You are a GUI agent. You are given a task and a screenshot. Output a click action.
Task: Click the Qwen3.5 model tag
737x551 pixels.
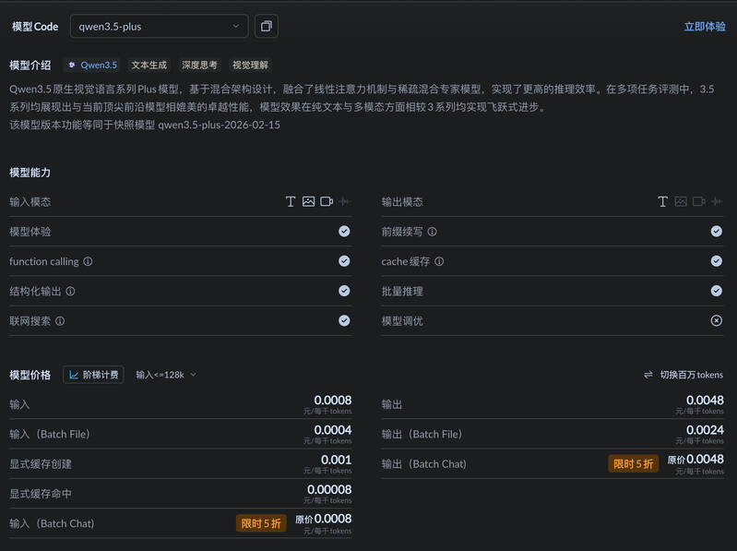(x=92, y=66)
